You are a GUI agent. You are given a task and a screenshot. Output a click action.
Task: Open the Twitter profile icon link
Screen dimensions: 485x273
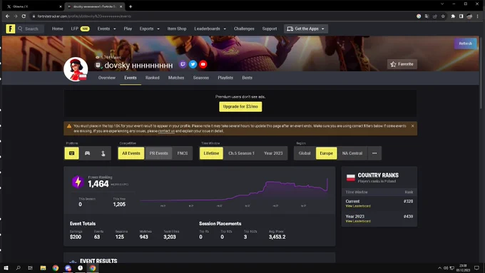click(x=193, y=64)
